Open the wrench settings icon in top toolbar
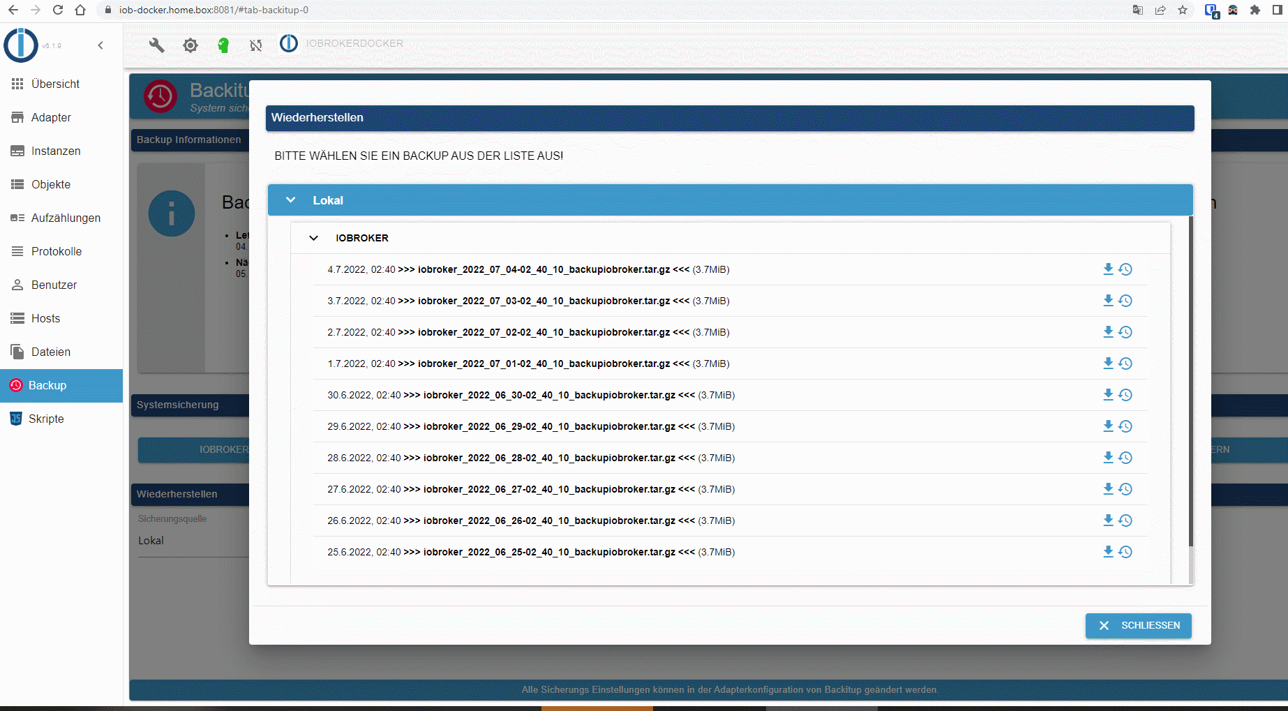 point(156,45)
